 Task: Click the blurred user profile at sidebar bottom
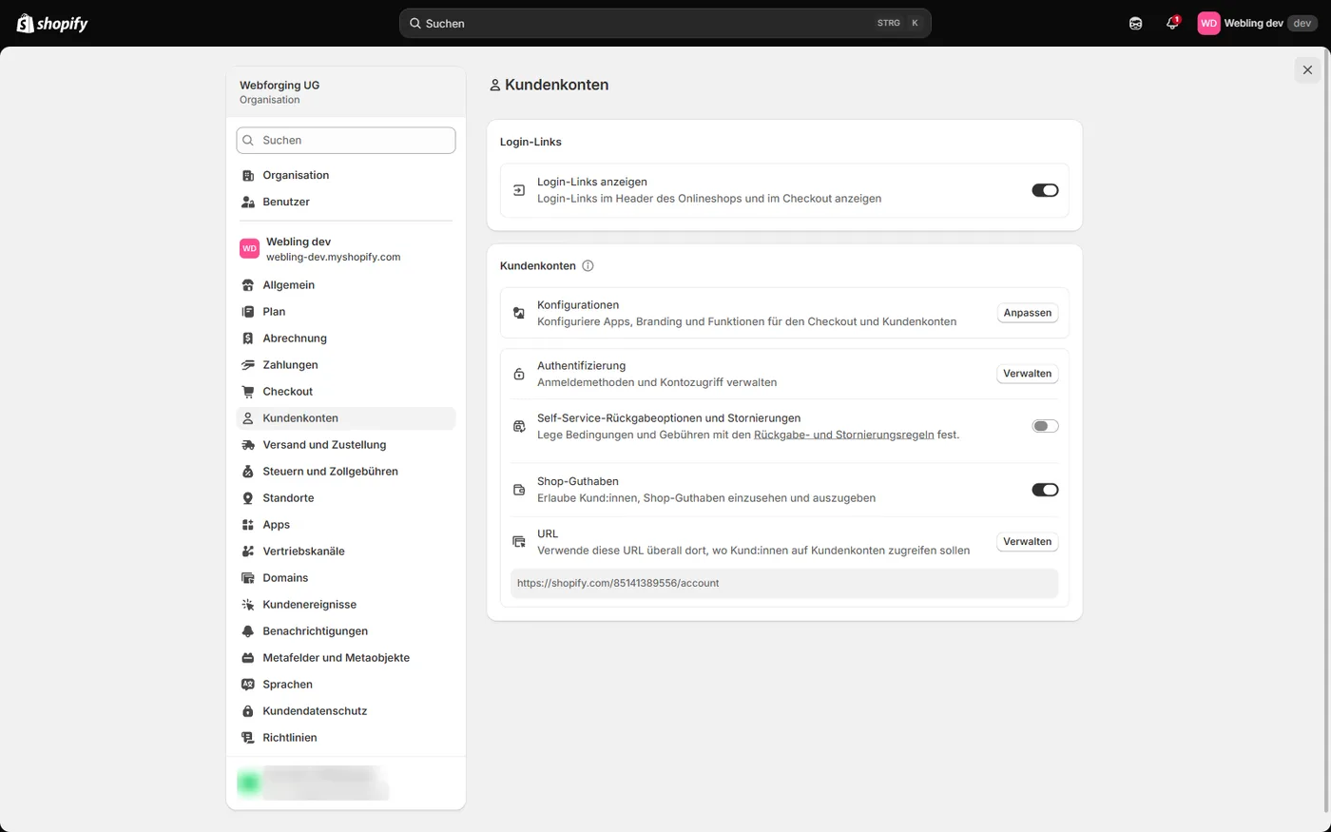point(314,783)
